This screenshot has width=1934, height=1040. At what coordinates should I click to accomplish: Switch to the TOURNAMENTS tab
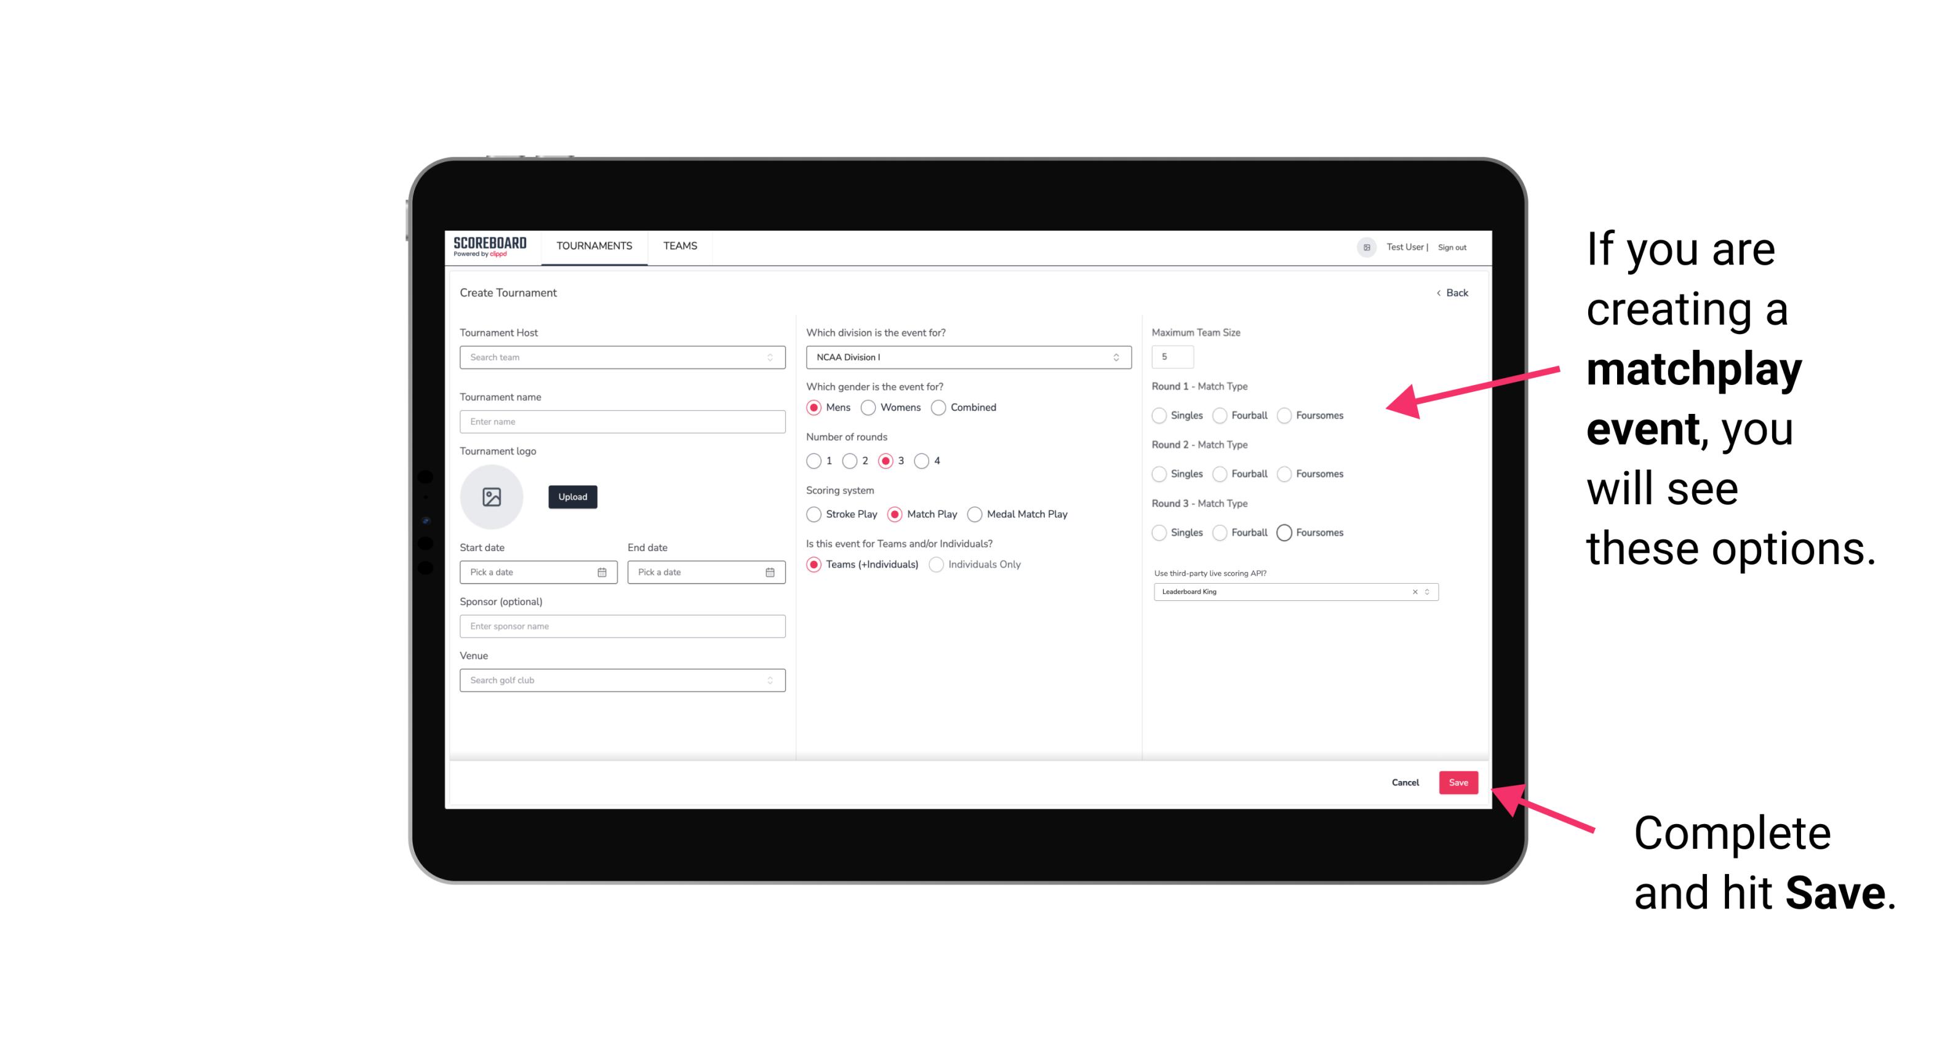[594, 246]
